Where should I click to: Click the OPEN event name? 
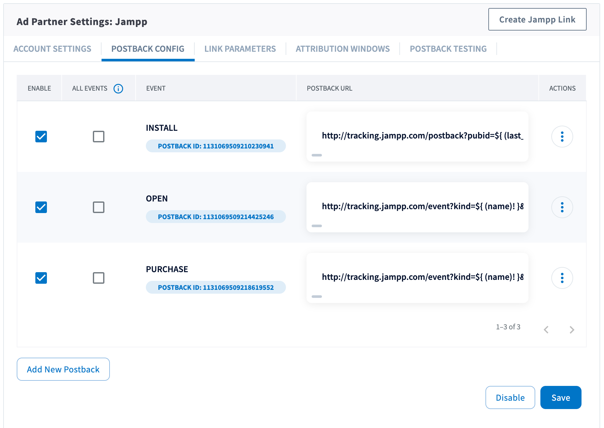157,199
